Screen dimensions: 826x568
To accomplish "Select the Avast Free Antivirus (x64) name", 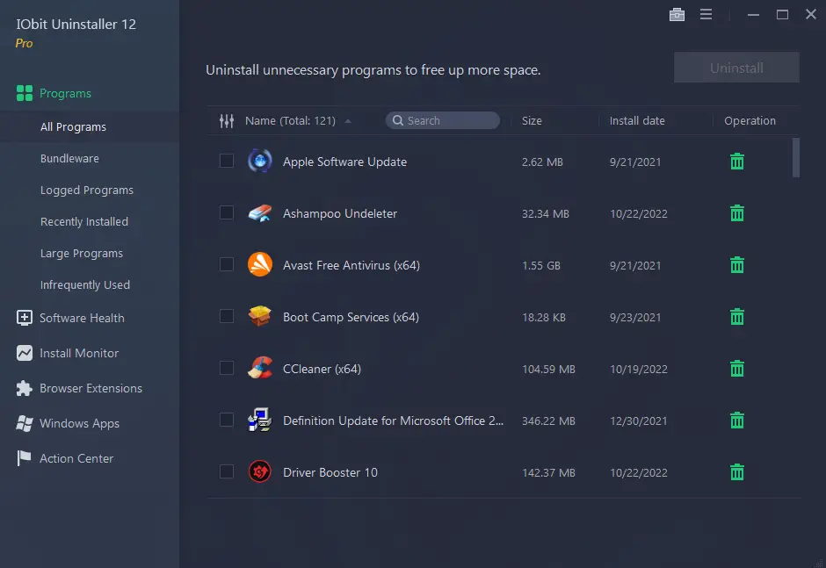I will 351,265.
